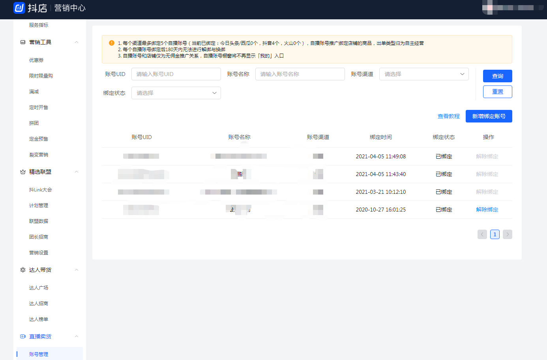Focus the 账号名称 input field

pos(300,74)
